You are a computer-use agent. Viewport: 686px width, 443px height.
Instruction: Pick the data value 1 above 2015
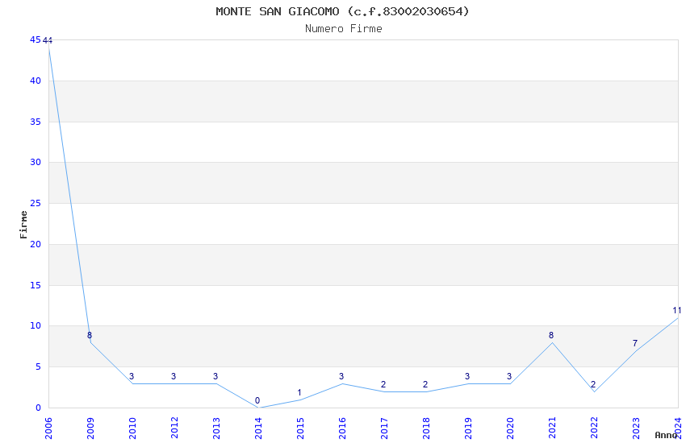[x=299, y=393]
